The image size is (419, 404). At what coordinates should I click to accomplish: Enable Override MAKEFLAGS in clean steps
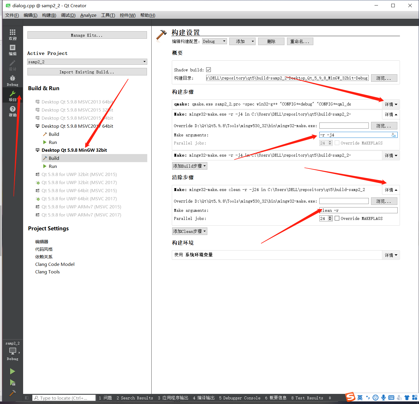[x=337, y=218]
